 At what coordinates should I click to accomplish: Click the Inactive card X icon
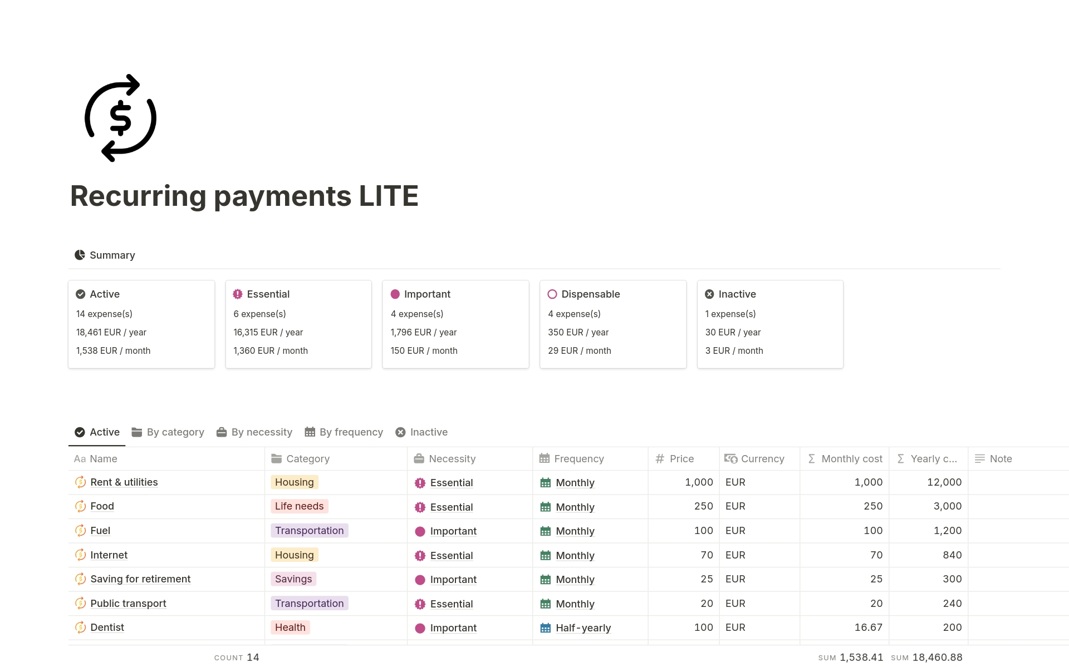tap(709, 294)
